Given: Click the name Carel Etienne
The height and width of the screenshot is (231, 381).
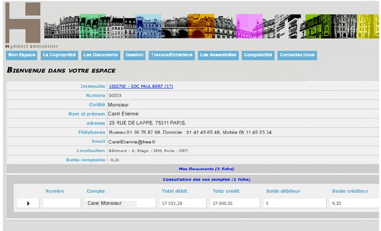Looking at the screenshot, I should pos(123,114).
